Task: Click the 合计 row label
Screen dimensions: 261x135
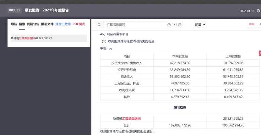Action: [127, 125]
